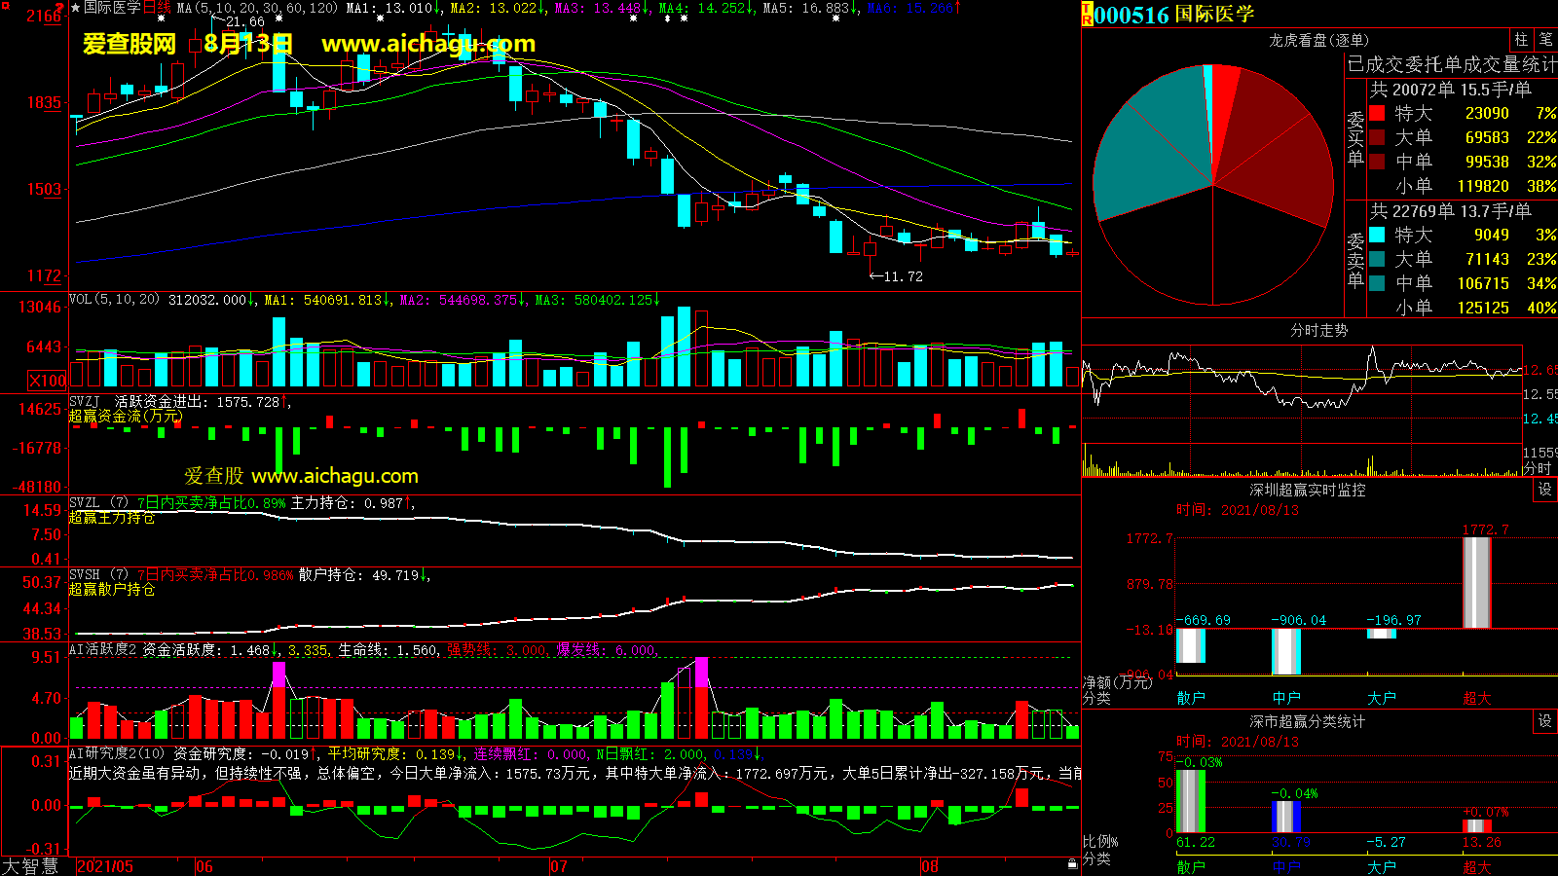The image size is (1558, 876).
Task: Switch pie view to 柱 bar mode
Action: pyautogui.click(x=1521, y=40)
